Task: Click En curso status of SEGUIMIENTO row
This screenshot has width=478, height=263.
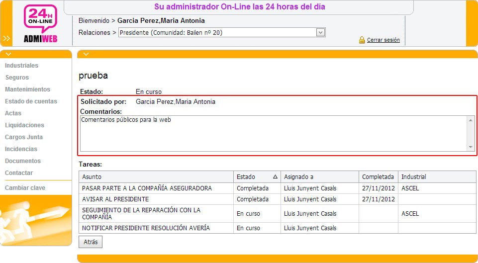Action: click(x=248, y=214)
